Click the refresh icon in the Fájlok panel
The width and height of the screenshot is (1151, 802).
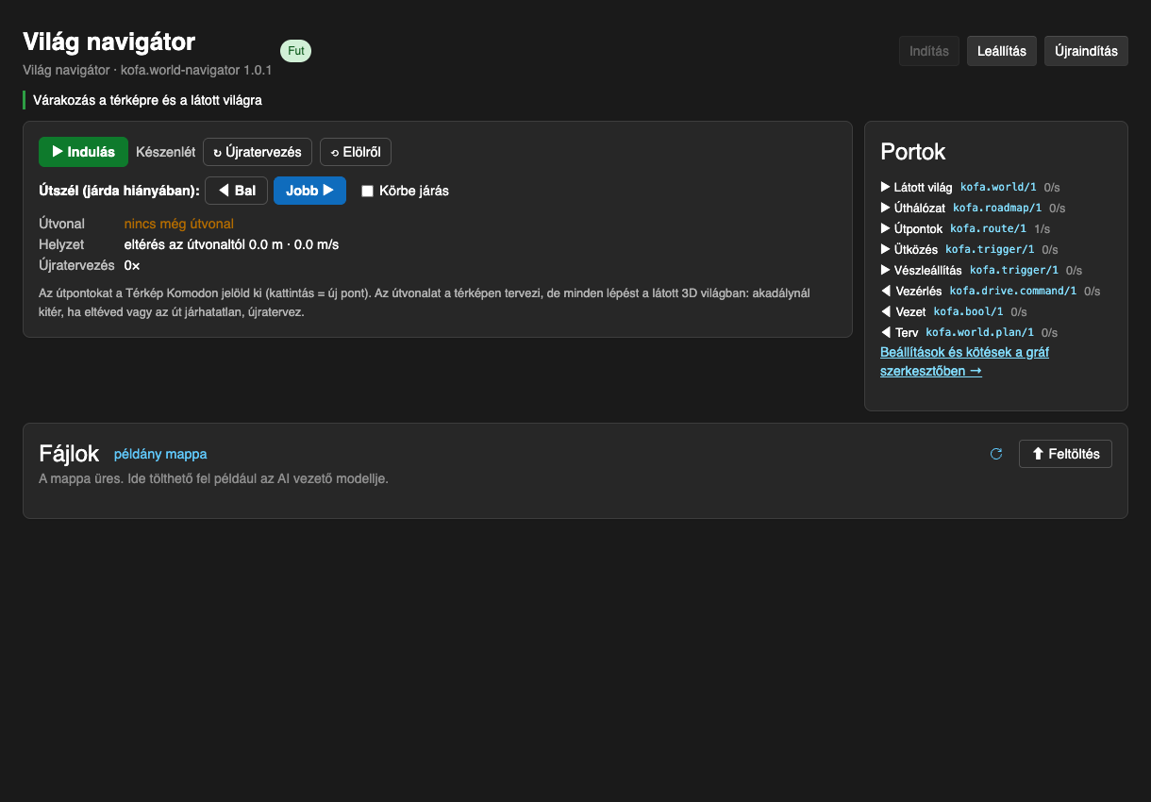click(x=996, y=454)
